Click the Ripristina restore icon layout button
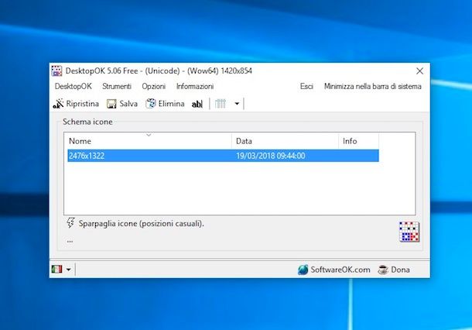 point(76,104)
